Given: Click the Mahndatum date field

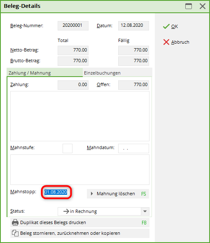Looking at the screenshot, I should click(x=133, y=148).
